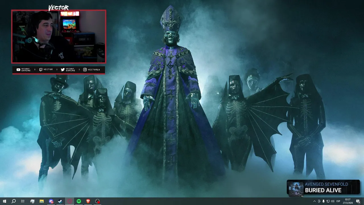Viewport: 364px width, 205px height.
Task: Open the volume speaker control
Action: (332, 201)
